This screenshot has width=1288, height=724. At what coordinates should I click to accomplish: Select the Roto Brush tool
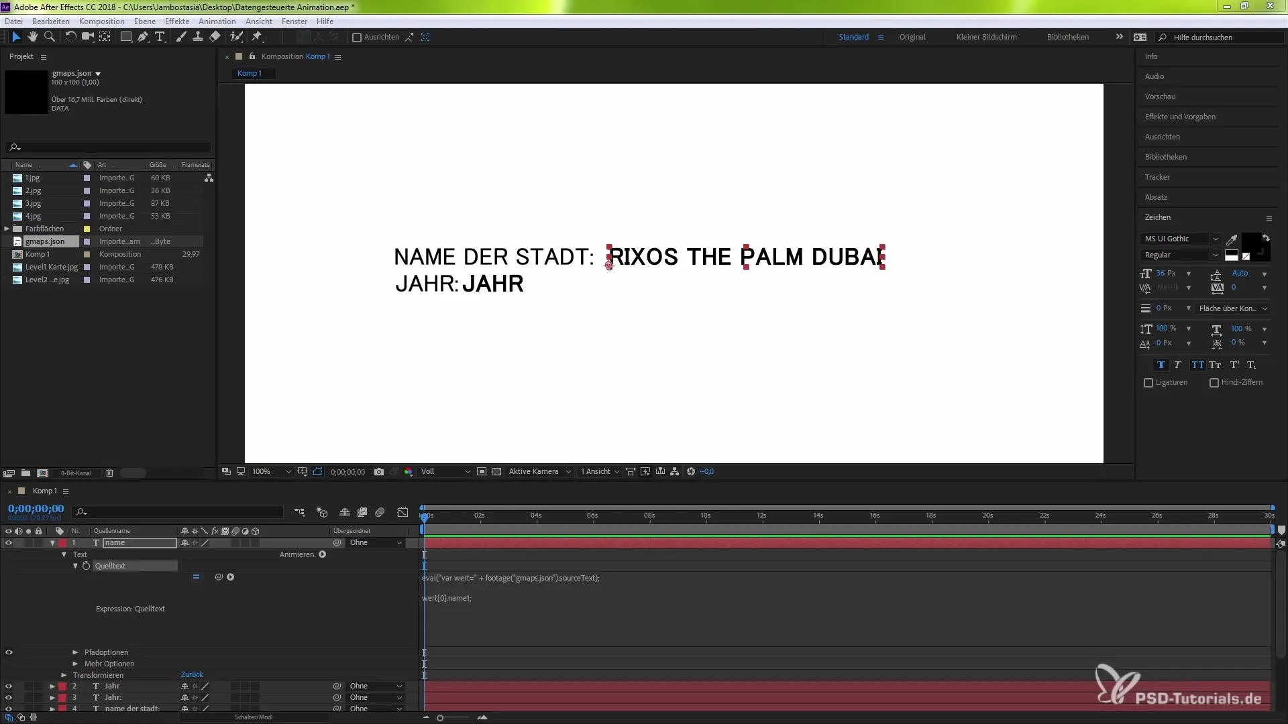point(236,37)
